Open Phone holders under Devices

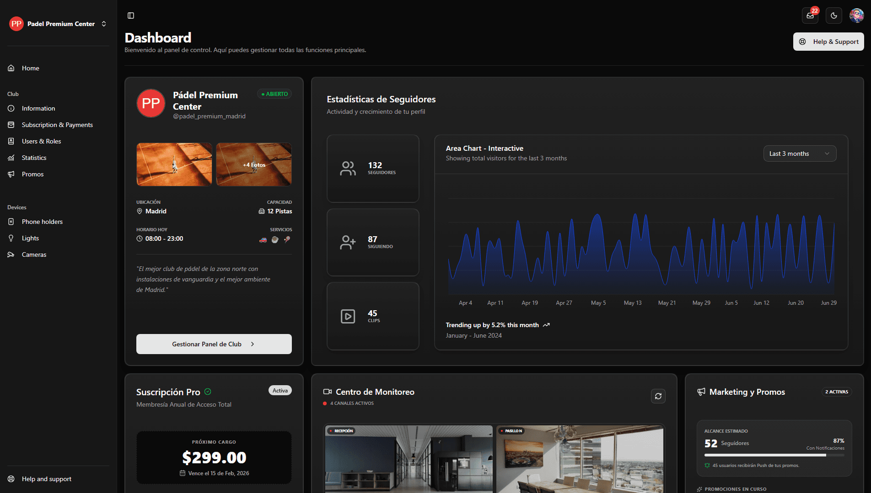tap(42, 221)
